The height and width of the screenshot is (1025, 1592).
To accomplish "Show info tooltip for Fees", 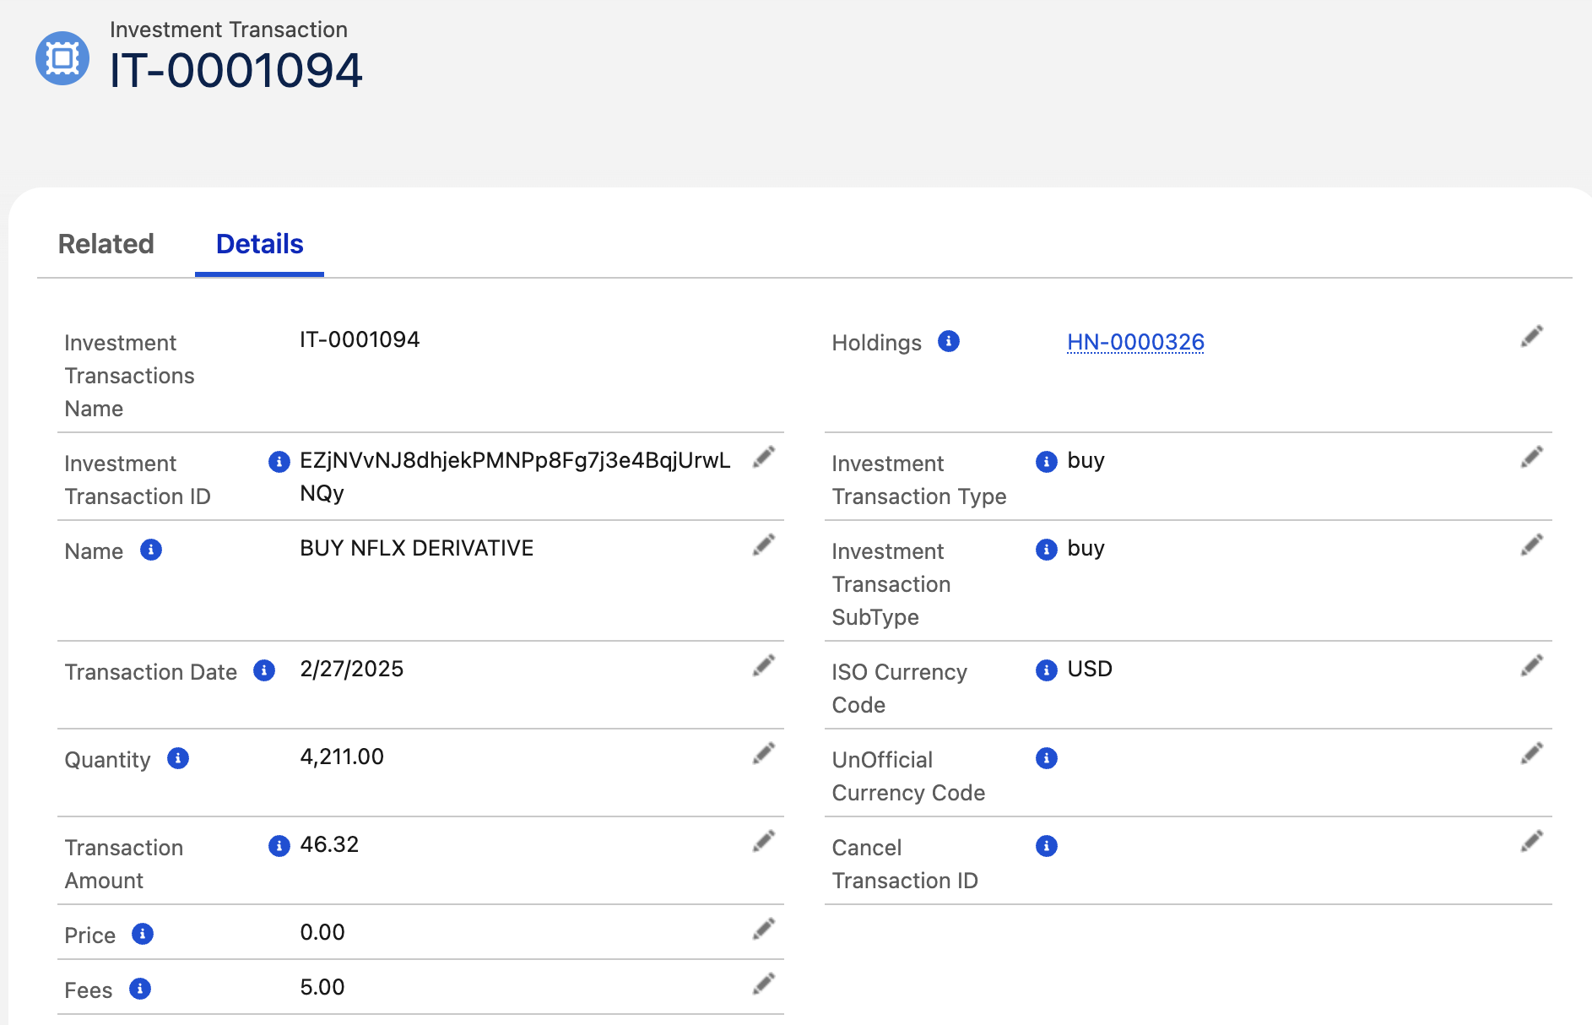I will pos(140,989).
